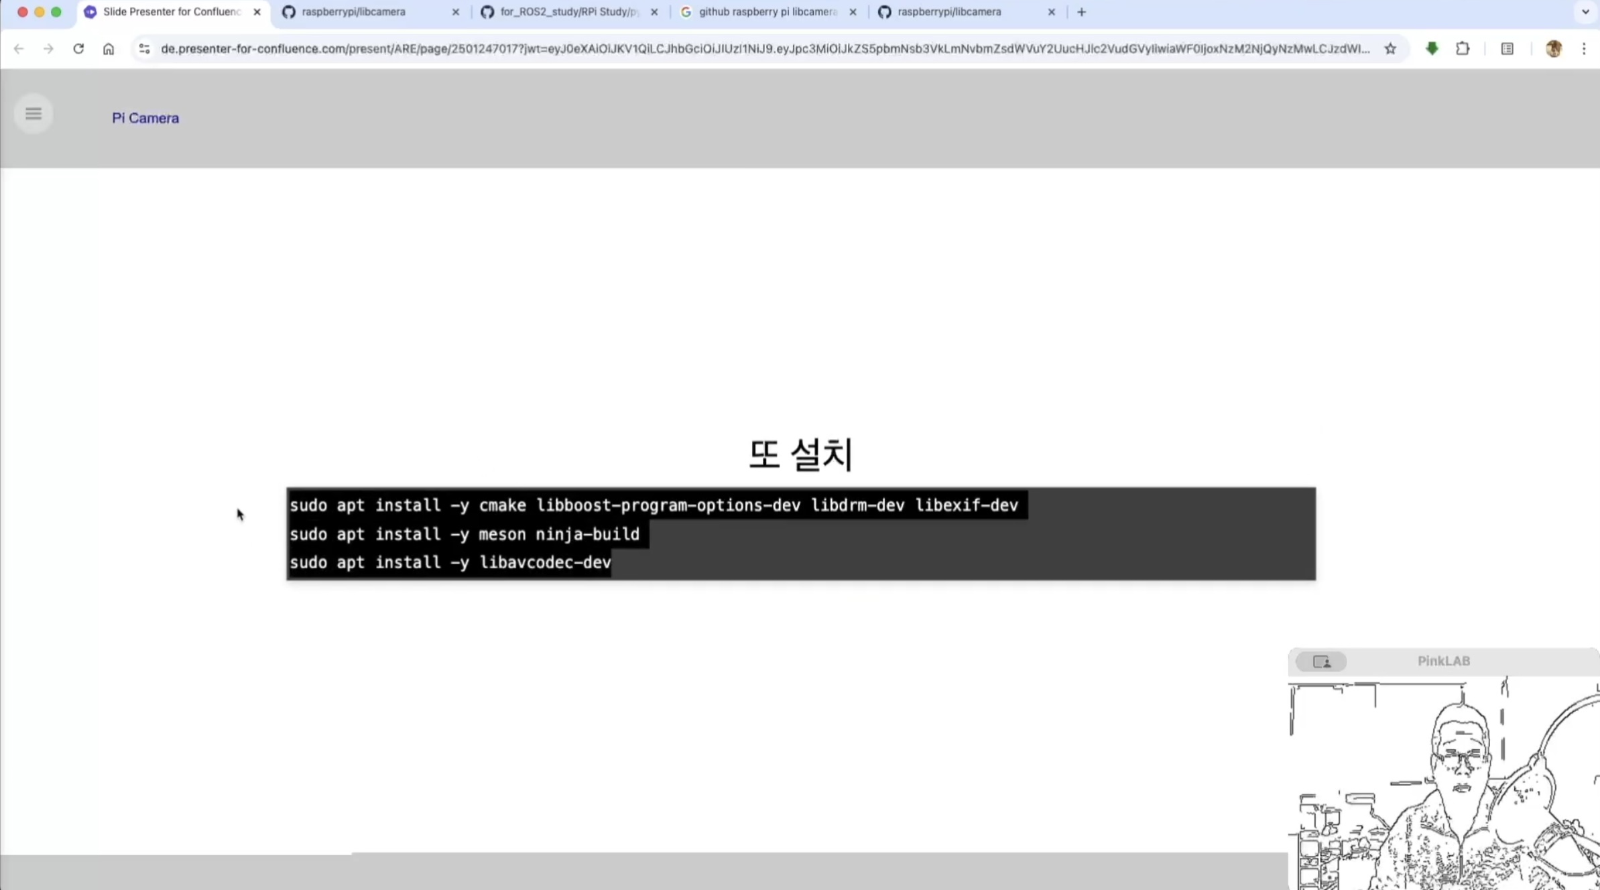The width and height of the screenshot is (1600, 890).
Task: Open a new browser tab
Action: tap(1081, 12)
